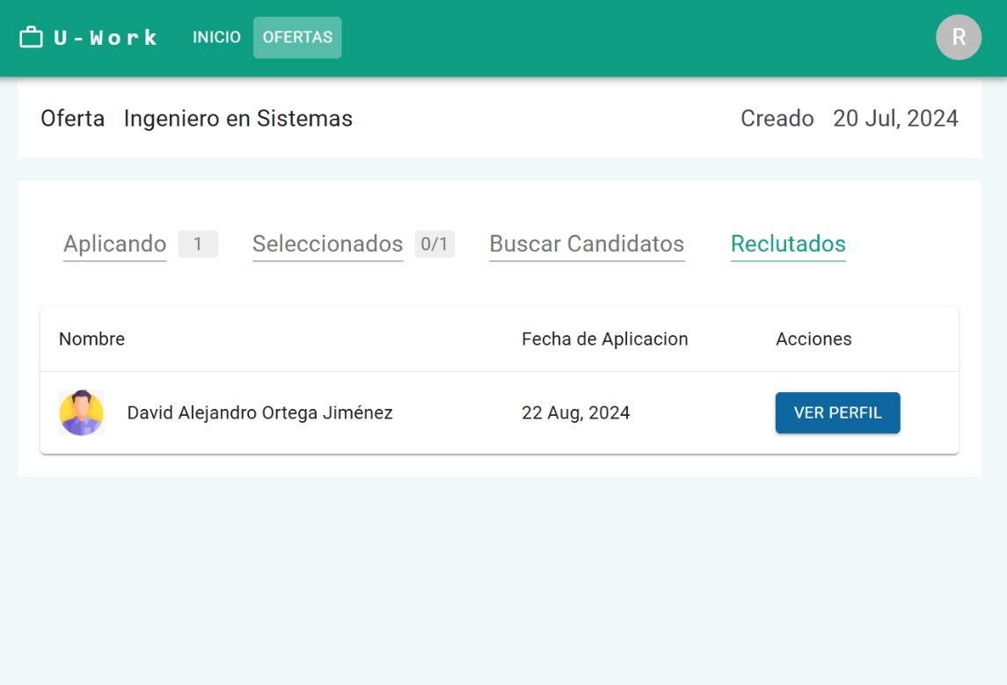Open the Seleccionados tab
The image size is (1007, 685).
point(326,244)
